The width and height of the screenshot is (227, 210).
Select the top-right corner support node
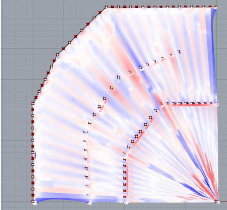pos(216,7)
